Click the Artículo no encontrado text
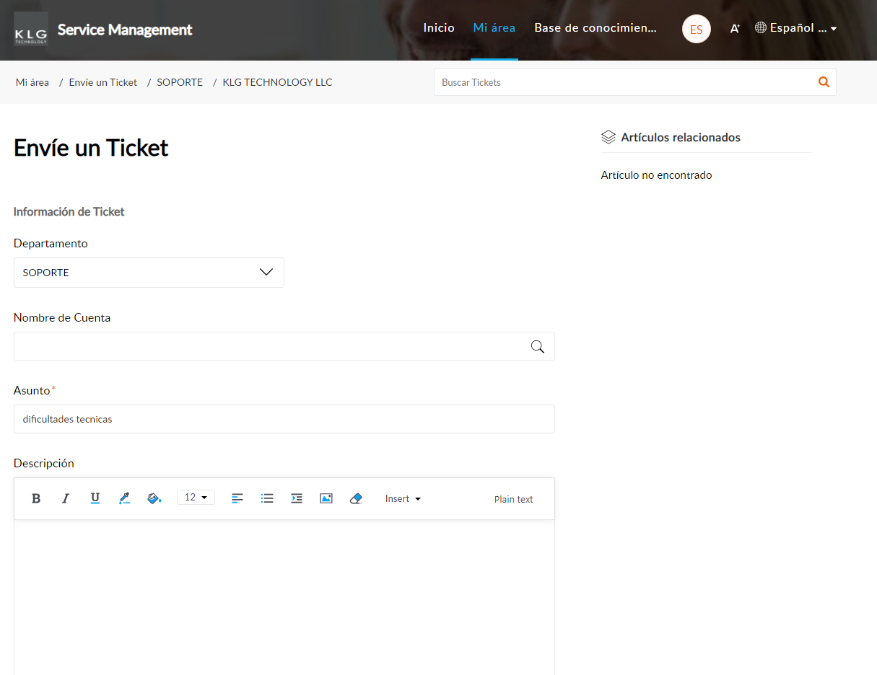Viewport: 877px width, 675px height. pyautogui.click(x=657, y=175)
